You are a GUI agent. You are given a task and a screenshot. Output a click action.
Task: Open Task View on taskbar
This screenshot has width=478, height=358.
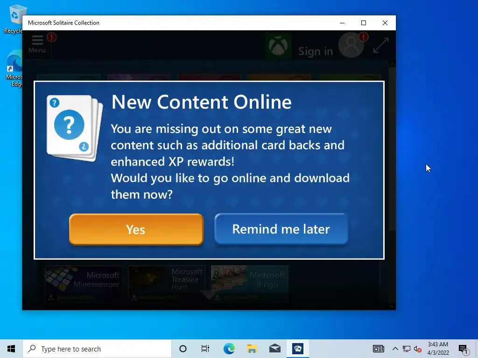[205, 349]
